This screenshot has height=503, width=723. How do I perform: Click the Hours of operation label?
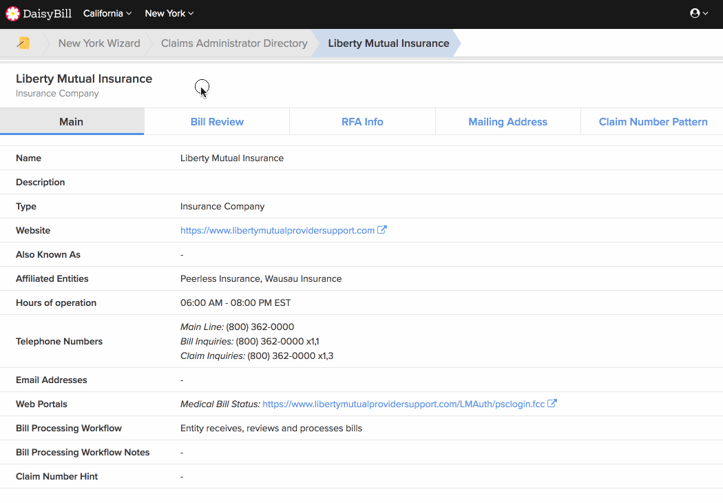coord(56,302)
